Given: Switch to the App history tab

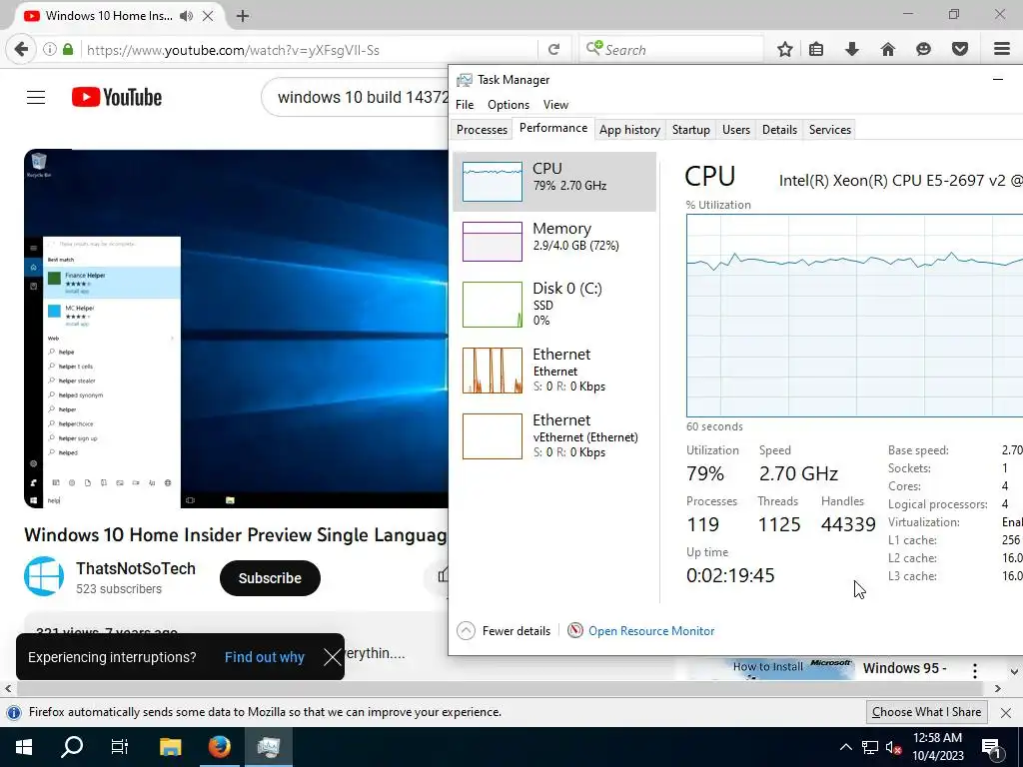Looking at the screenshot, I should 629,130.
